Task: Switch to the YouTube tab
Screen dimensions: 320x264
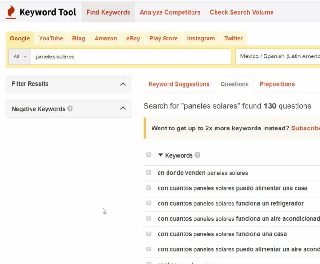Action: click(x=51, y=39)
